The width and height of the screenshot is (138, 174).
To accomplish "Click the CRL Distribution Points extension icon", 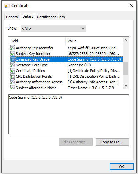I will pos(12,76).
